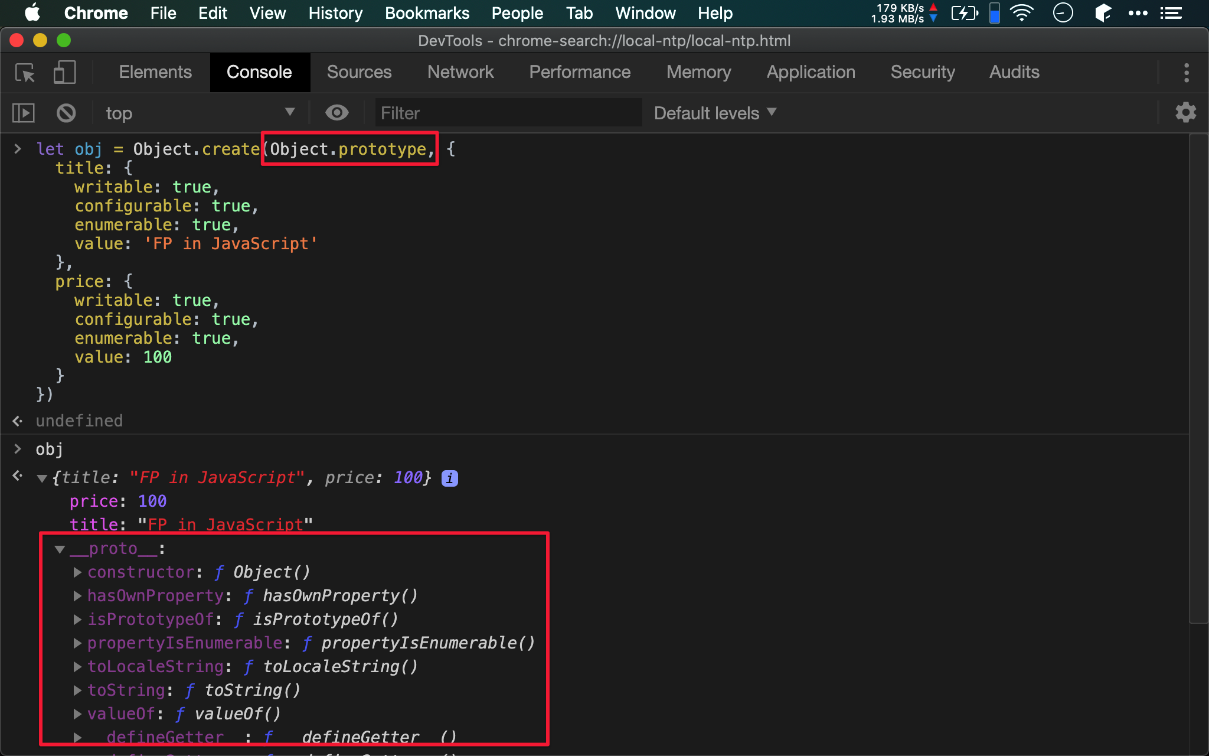1209x756 pixels.
Task: Switch to the Network tab
Action: tap(460, 72)
